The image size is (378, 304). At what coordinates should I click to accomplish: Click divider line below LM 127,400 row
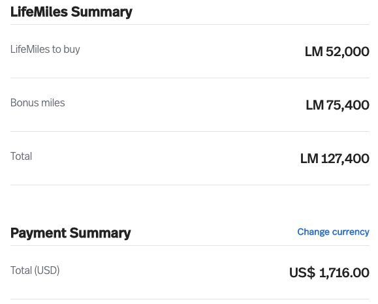pos(190,185)
